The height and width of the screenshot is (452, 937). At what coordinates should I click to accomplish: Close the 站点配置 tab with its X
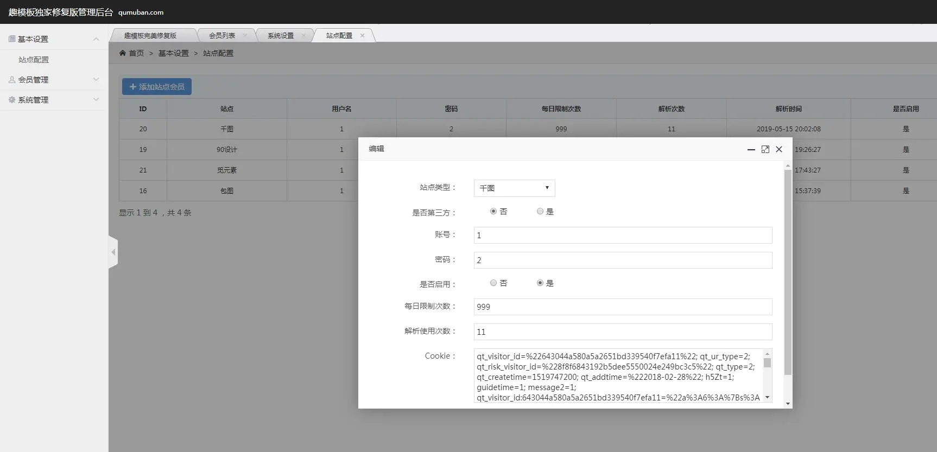click(362, 36)
